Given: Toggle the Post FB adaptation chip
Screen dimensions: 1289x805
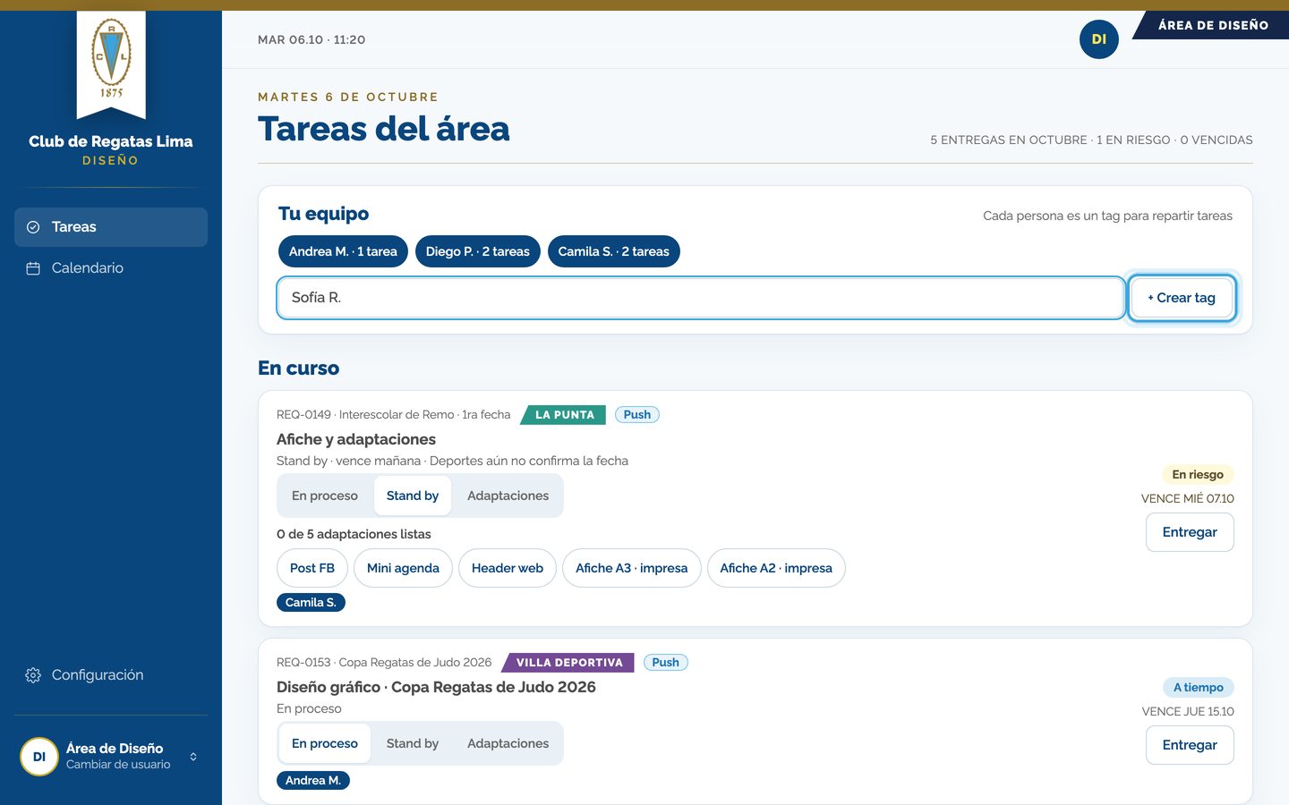Looking at the screenshot, I should click(312, 568).
